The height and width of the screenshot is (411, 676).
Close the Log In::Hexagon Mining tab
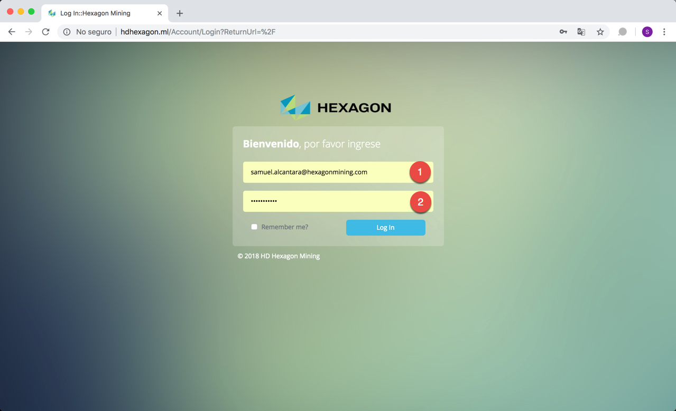[x=160, y=13]
